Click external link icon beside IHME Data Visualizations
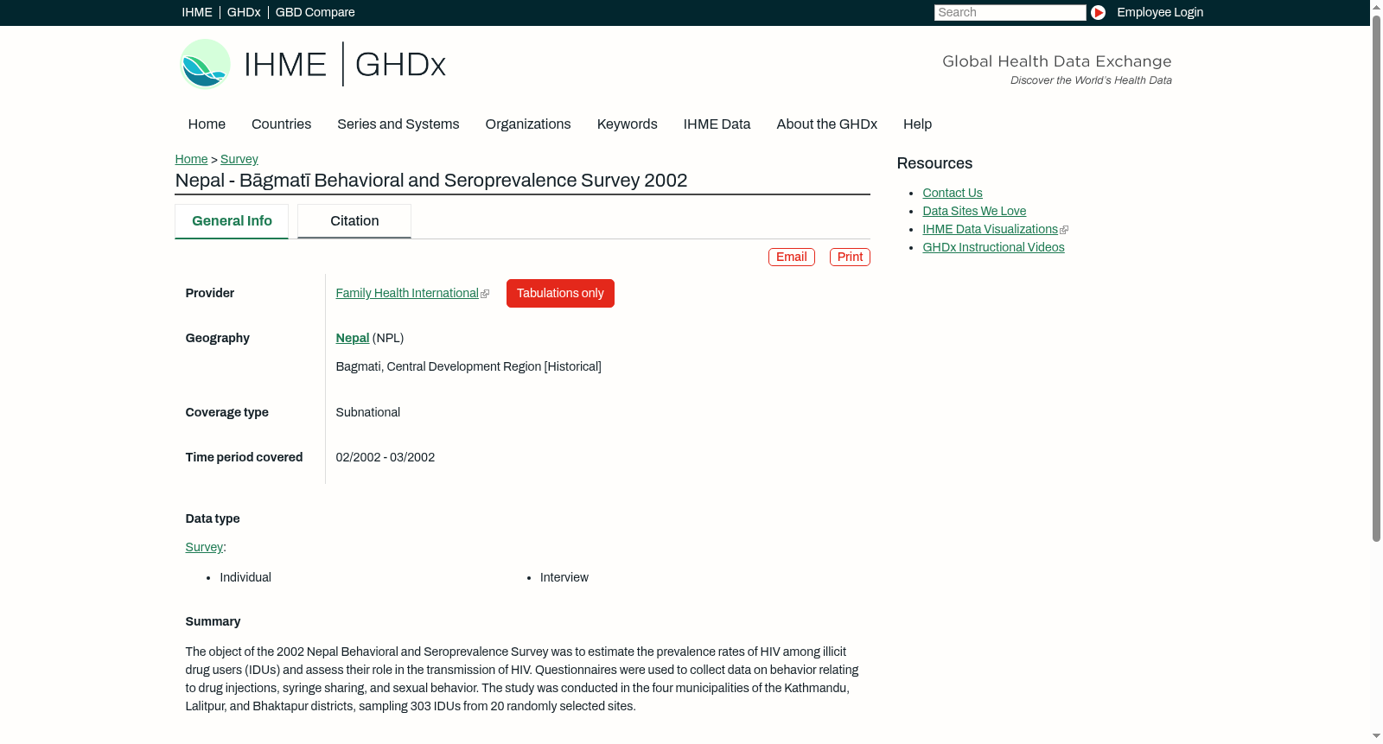This screenshot has height=744, width=1383. [1064, 230]
